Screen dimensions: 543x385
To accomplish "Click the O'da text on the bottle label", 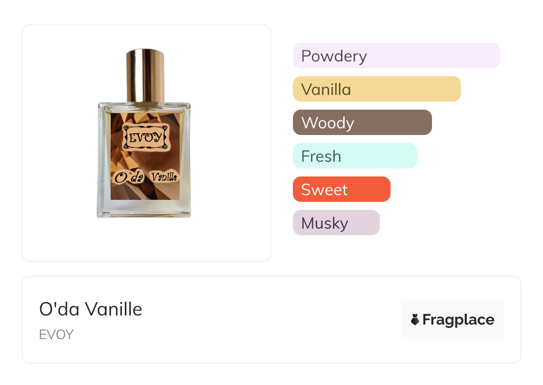I will (129, 177).
